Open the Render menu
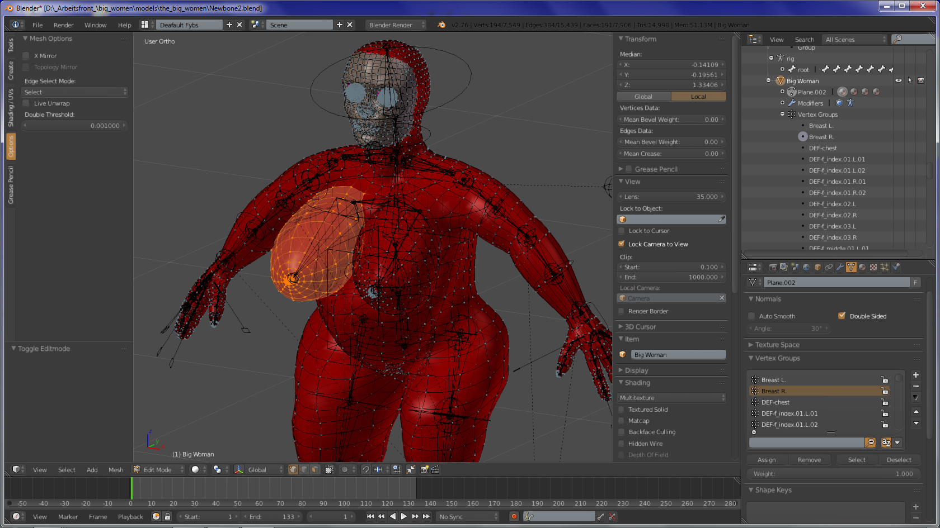Image resolution: width=940 pixels, height=528 pixels. tap(63, 25)
